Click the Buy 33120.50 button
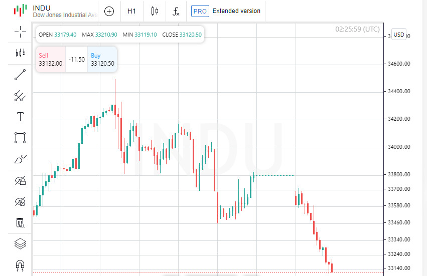The width and height of the screenshot is (427, 276). click(102, 60)
